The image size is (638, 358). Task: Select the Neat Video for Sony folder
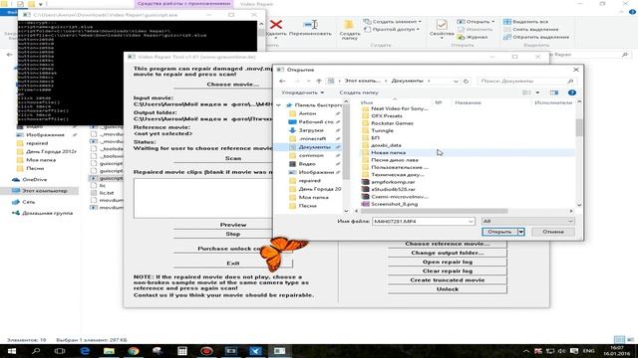pos(395,108)
